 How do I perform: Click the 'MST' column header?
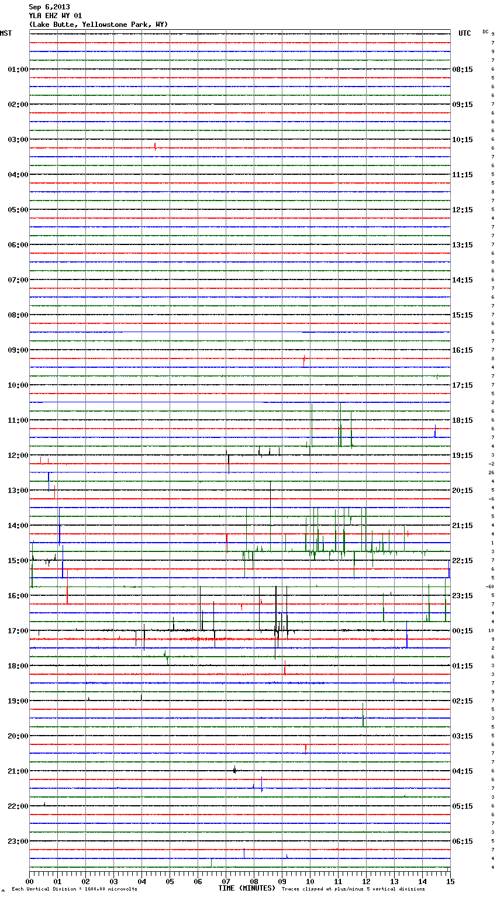coord(6,33)
